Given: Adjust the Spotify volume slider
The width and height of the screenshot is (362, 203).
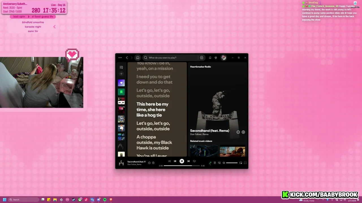Looking at the screenshot, I should pos(232,163).
